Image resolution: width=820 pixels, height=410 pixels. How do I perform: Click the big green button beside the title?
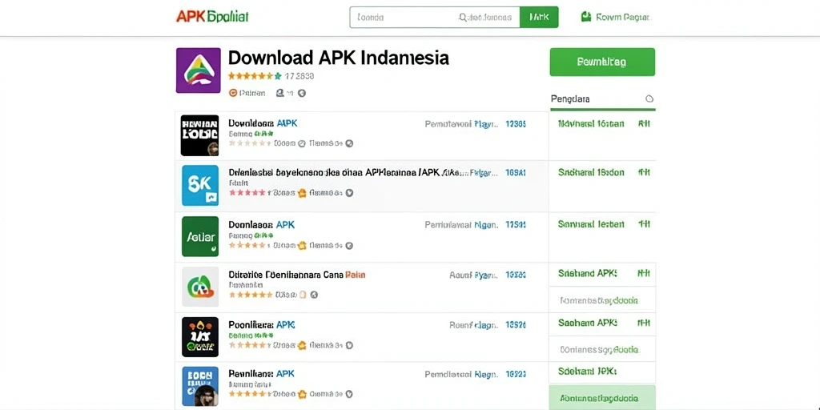[602, 62]
